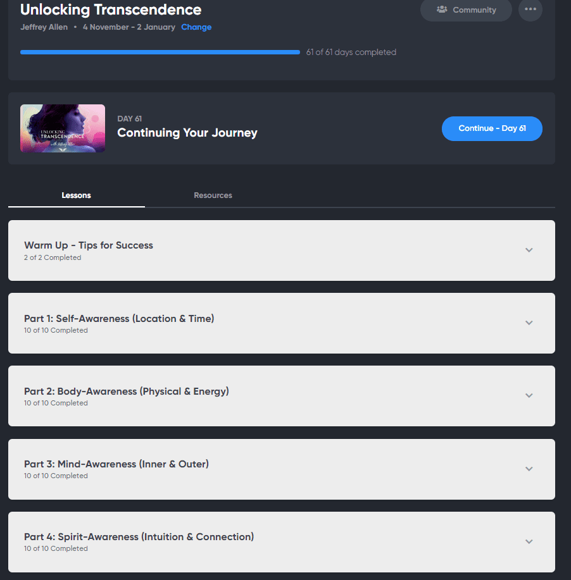This screenshot has width=571, height=580.
Task: Click the Community people icon
Action: pos(442,9)
